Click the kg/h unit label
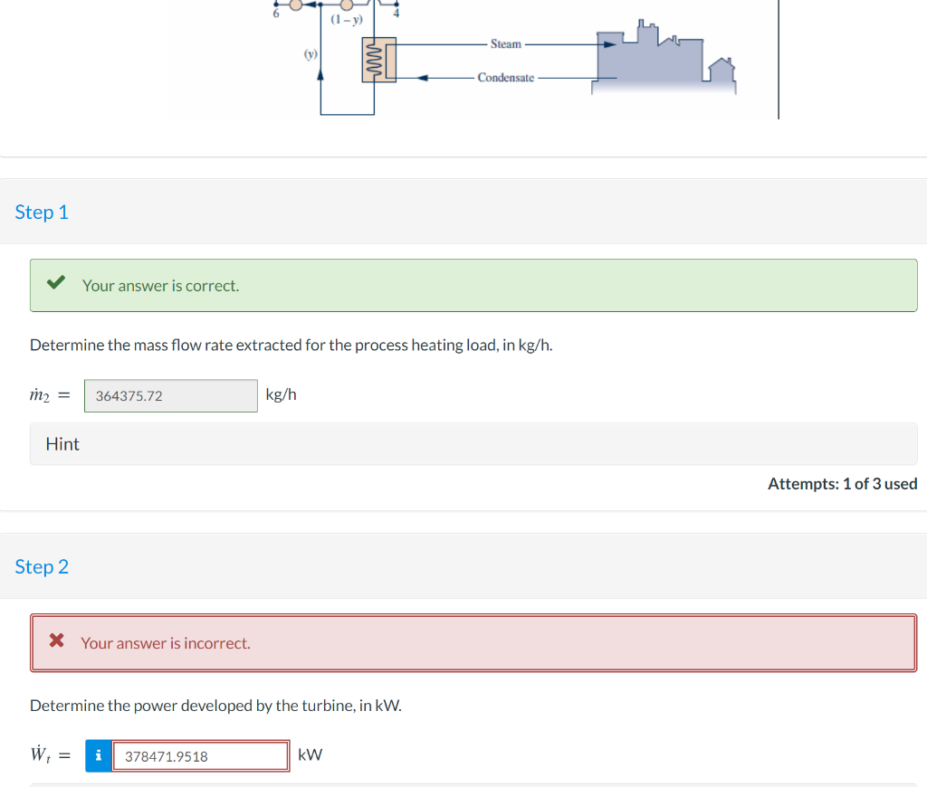The width and height of the screenshot is (927, 787). click(x=281, y=394)
